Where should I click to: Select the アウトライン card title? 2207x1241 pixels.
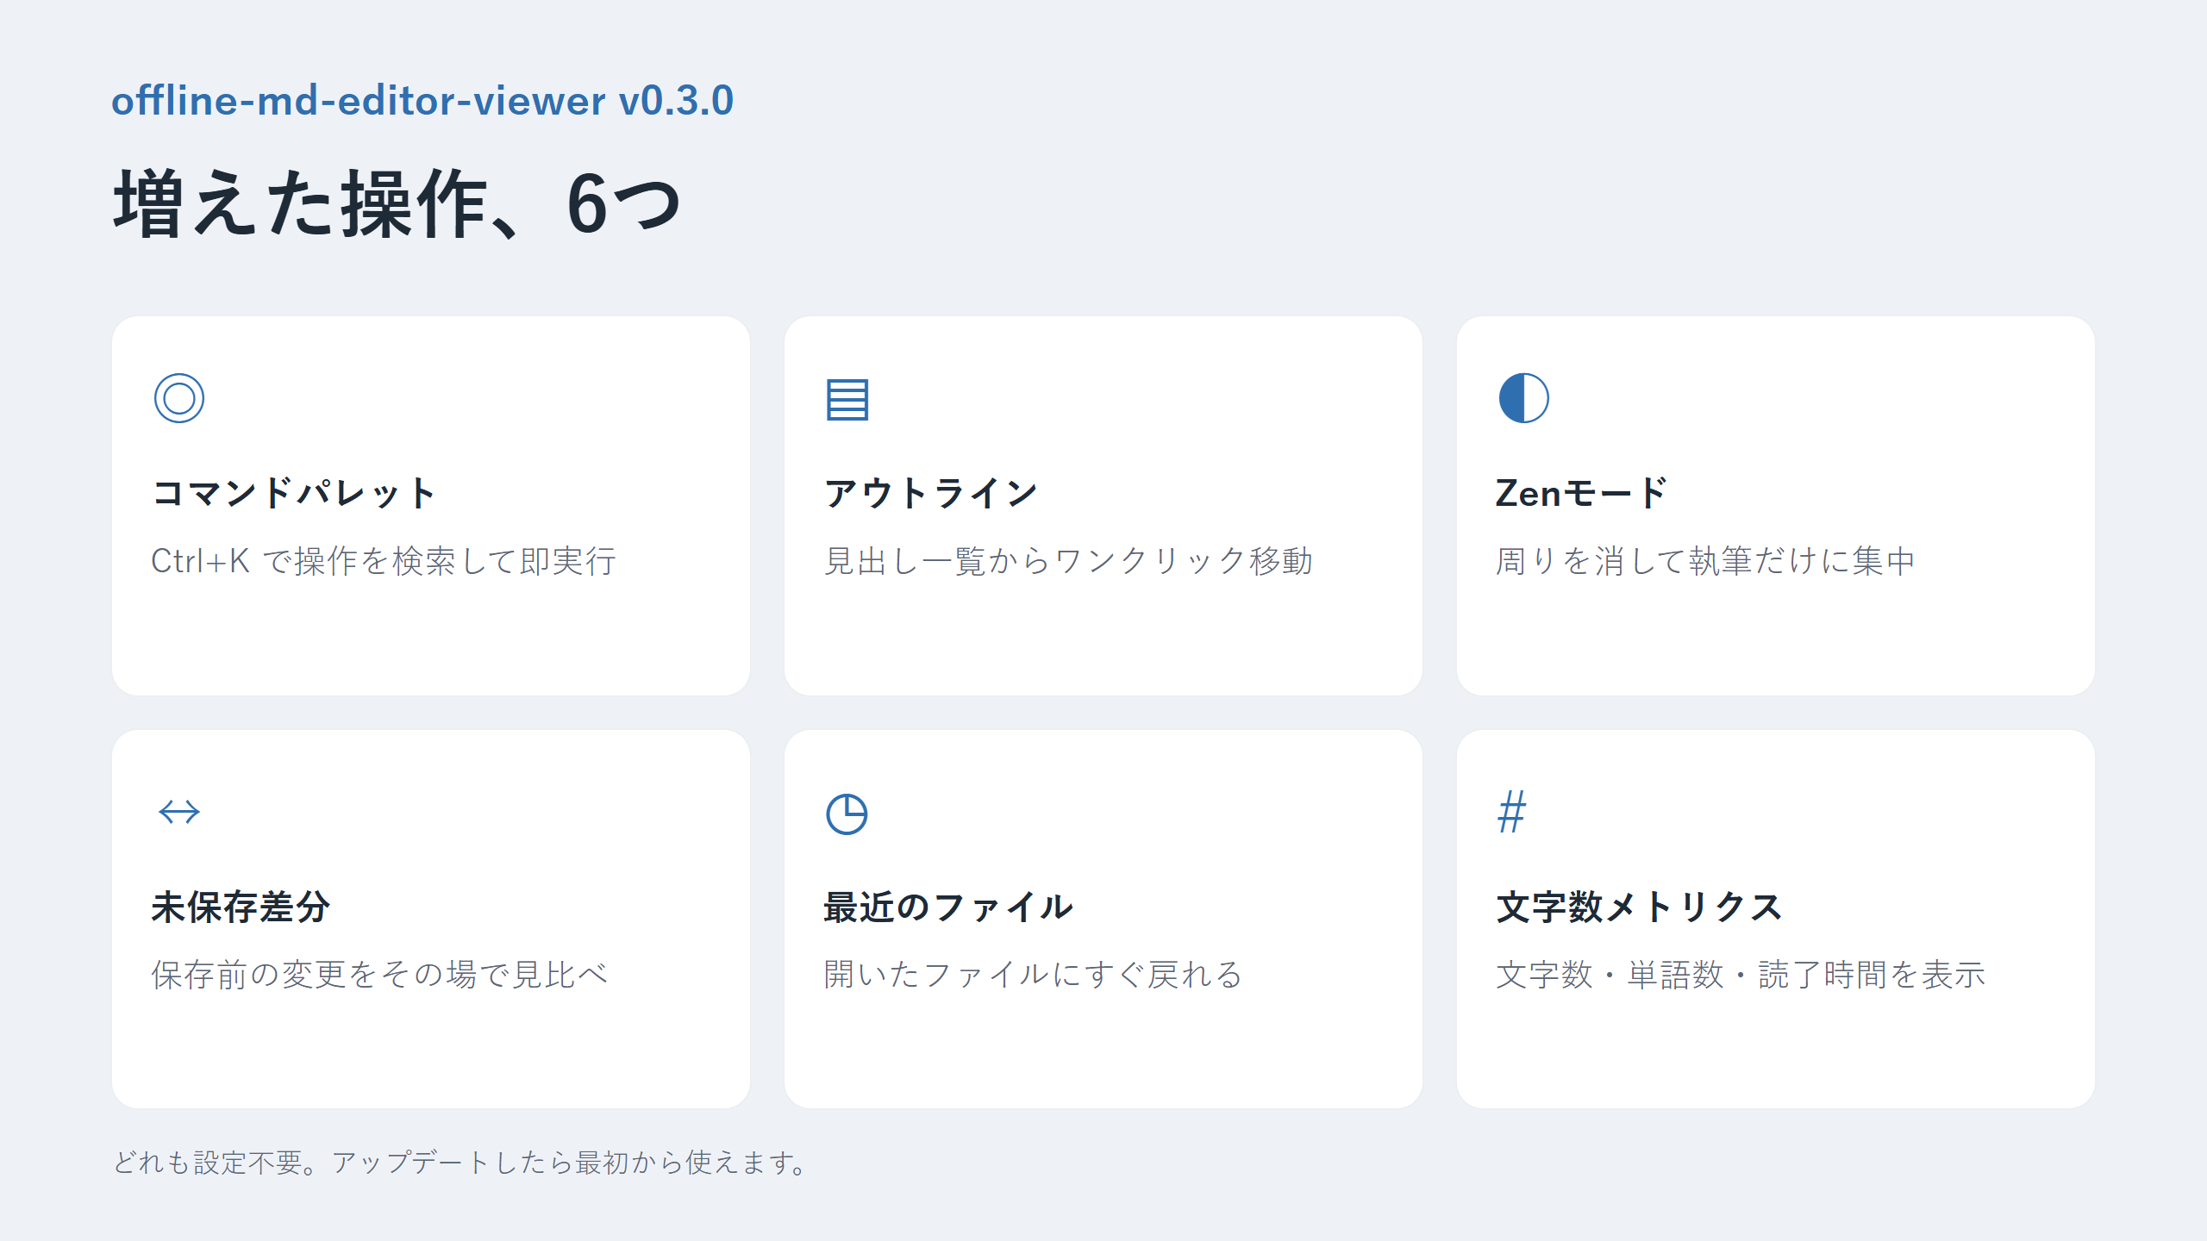click(x=931, y=493)
